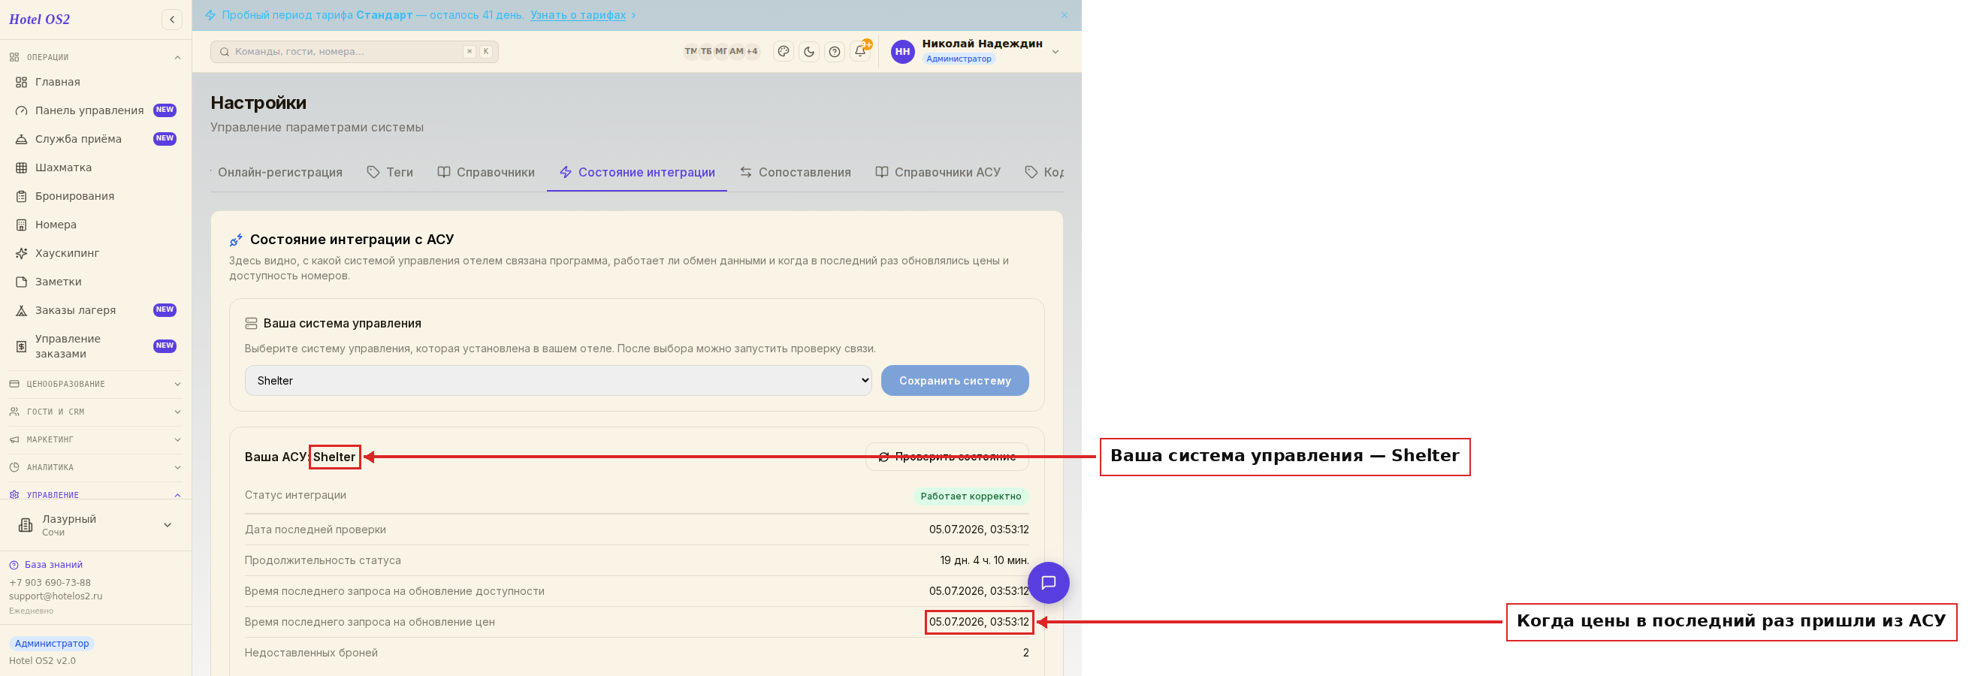Open the floating chat button
The image size is (1975, 676).
[1048, 583]
